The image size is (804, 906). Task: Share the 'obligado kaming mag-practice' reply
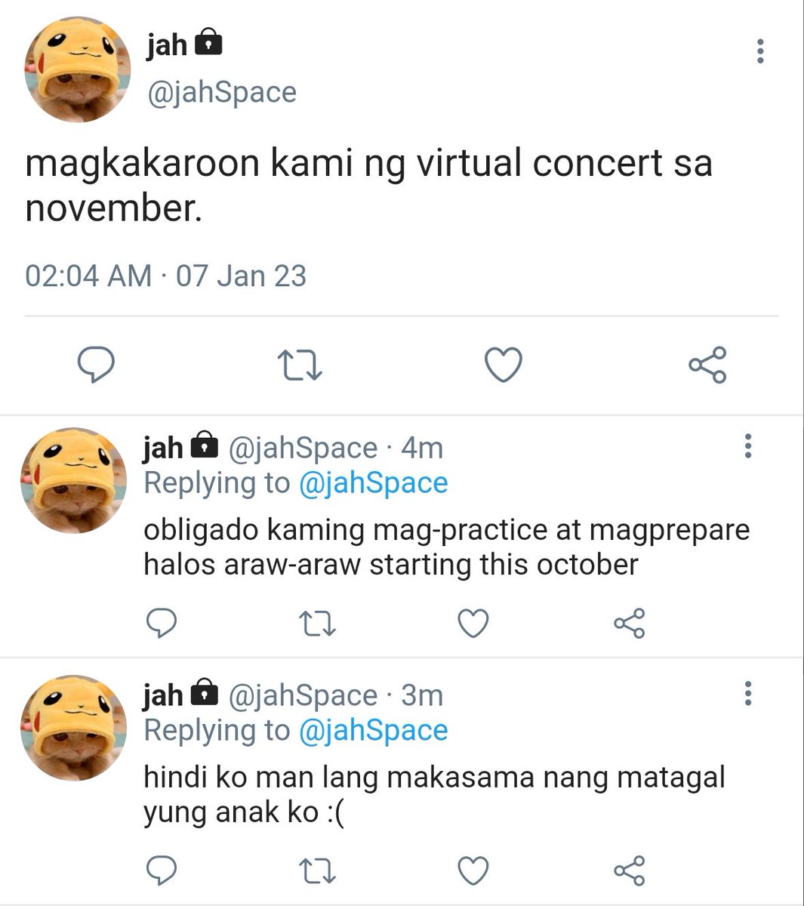[630, 624]
